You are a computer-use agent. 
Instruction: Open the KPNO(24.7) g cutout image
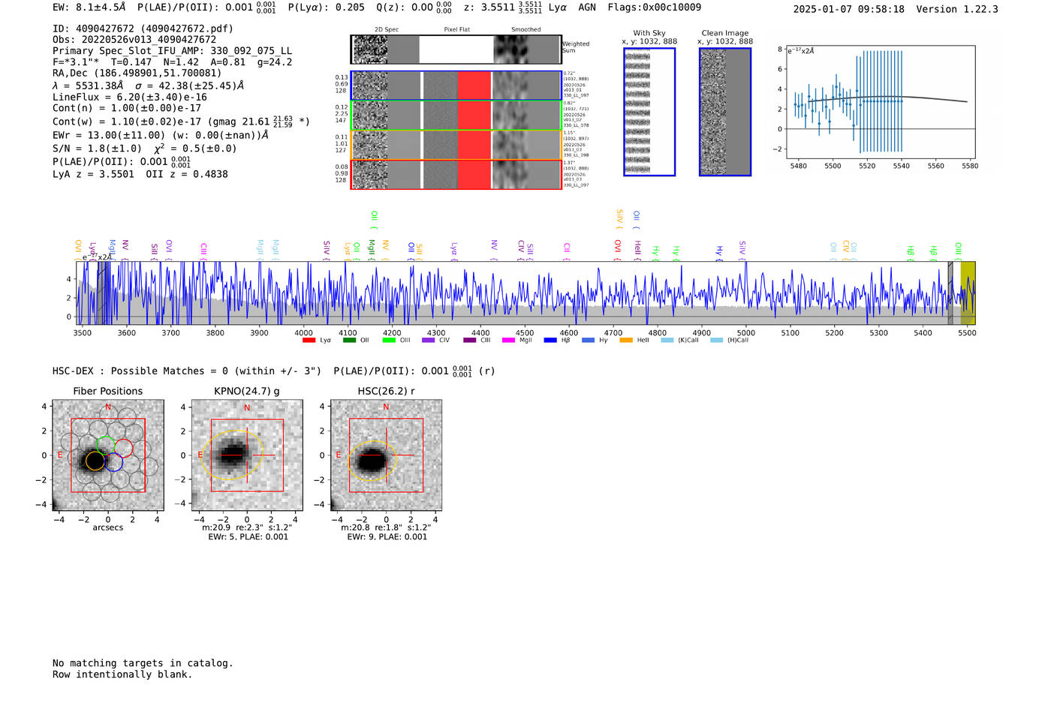tap(247, 455)
